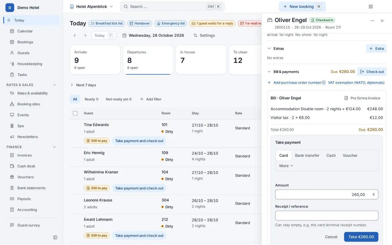Image resolution: width=392 pixels, height=245 pixels.
Task: Collapse the Finance sidebar group
Action: pyautogui.click(x=55, y=147)
